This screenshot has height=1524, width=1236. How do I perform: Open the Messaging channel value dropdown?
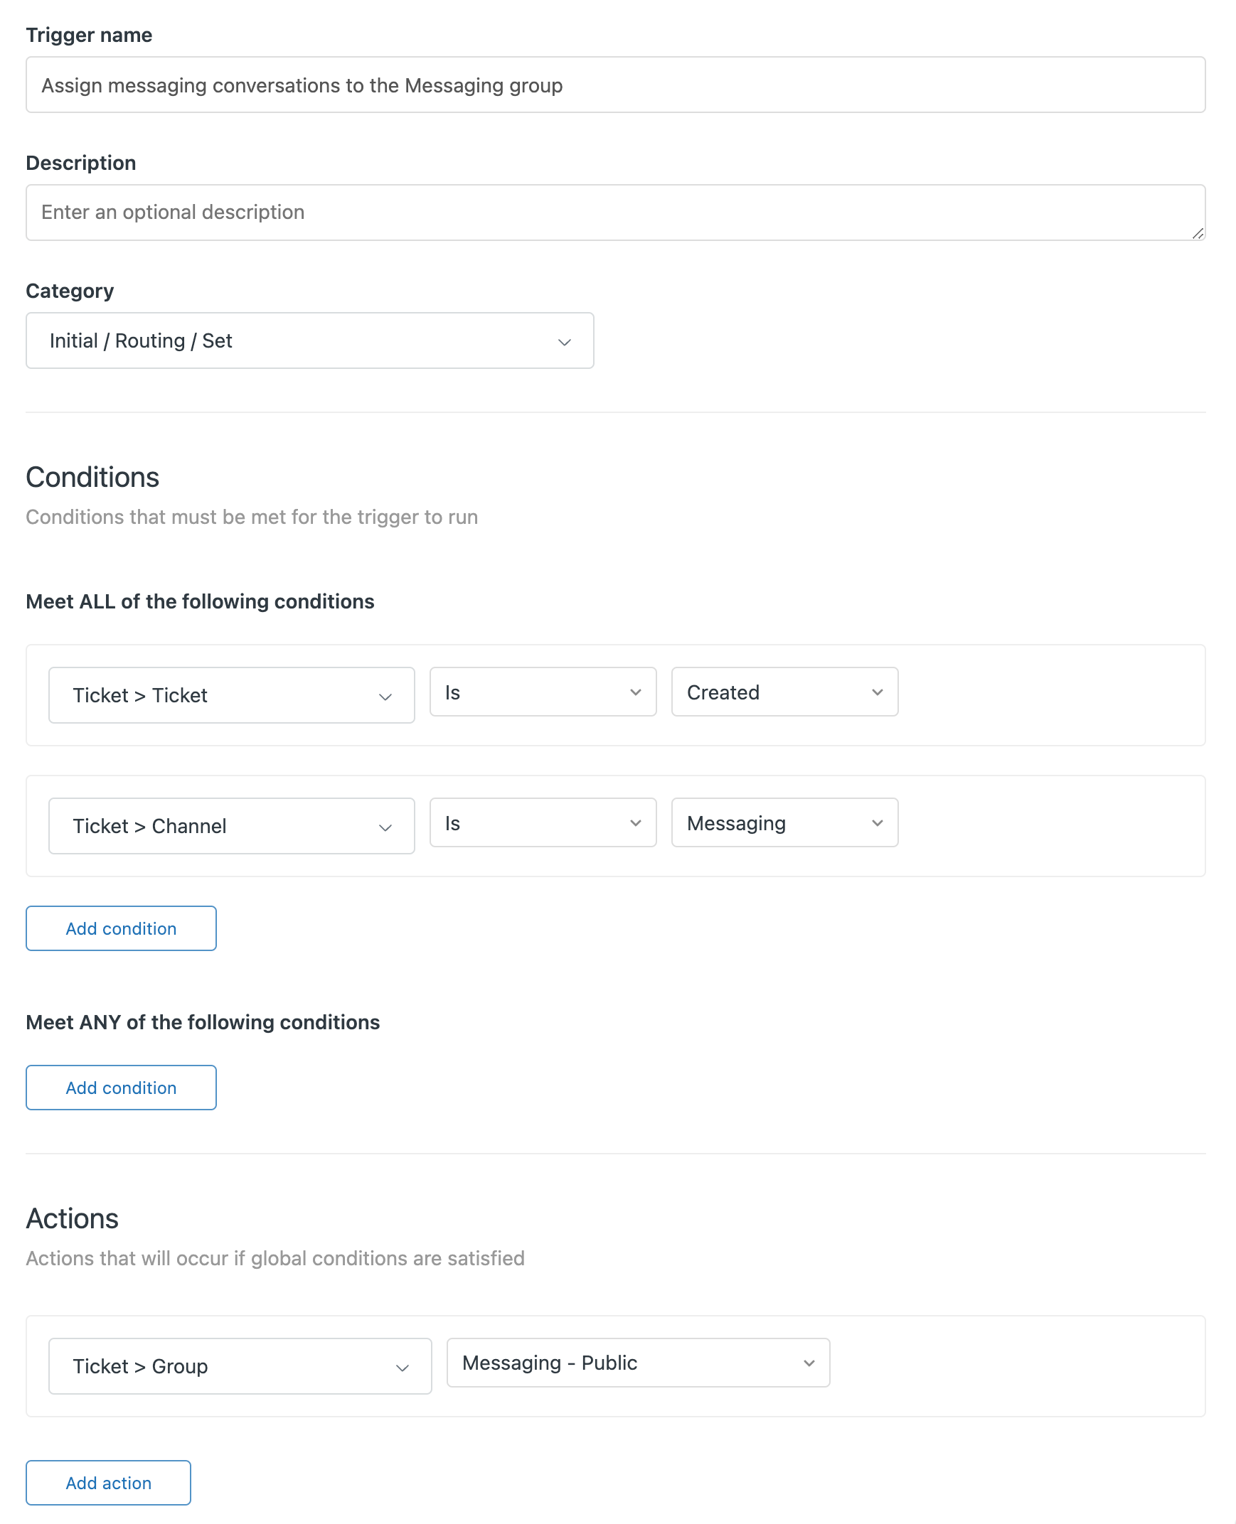[783, 823]
